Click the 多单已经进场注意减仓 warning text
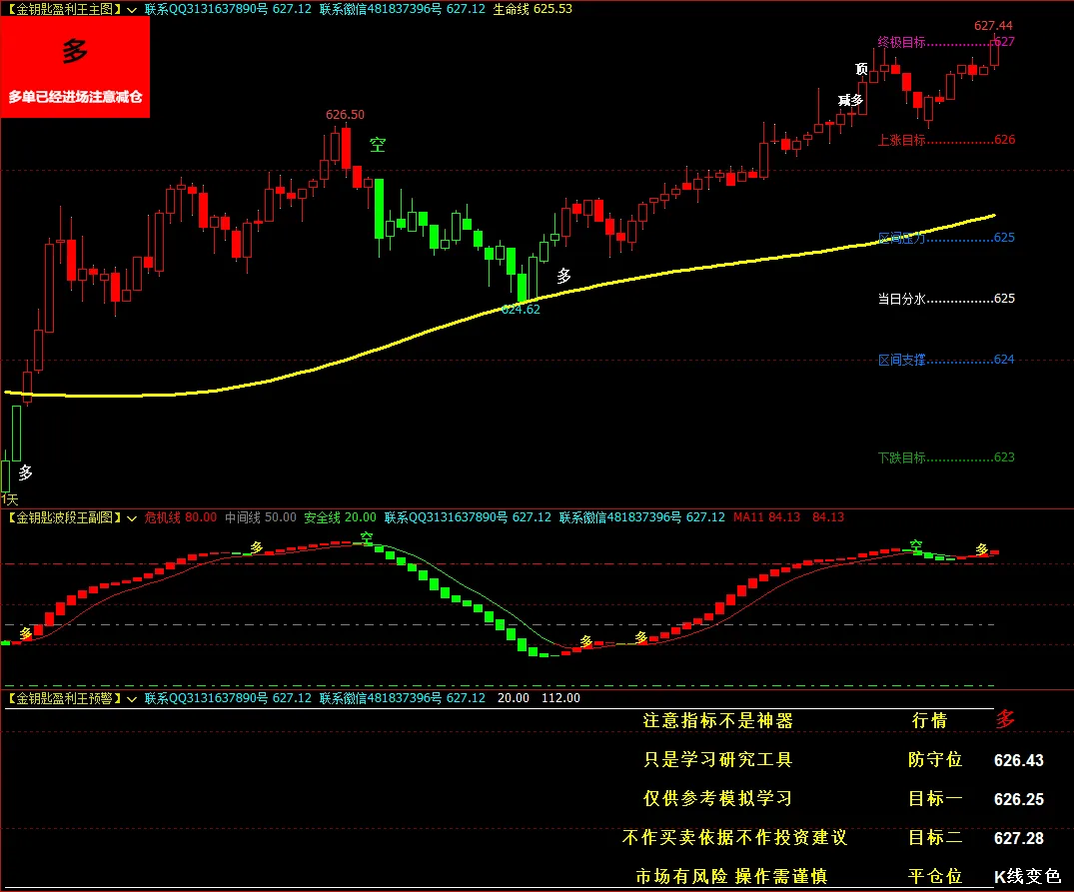The image size is (1074, 892). click(x=75, y=97)
